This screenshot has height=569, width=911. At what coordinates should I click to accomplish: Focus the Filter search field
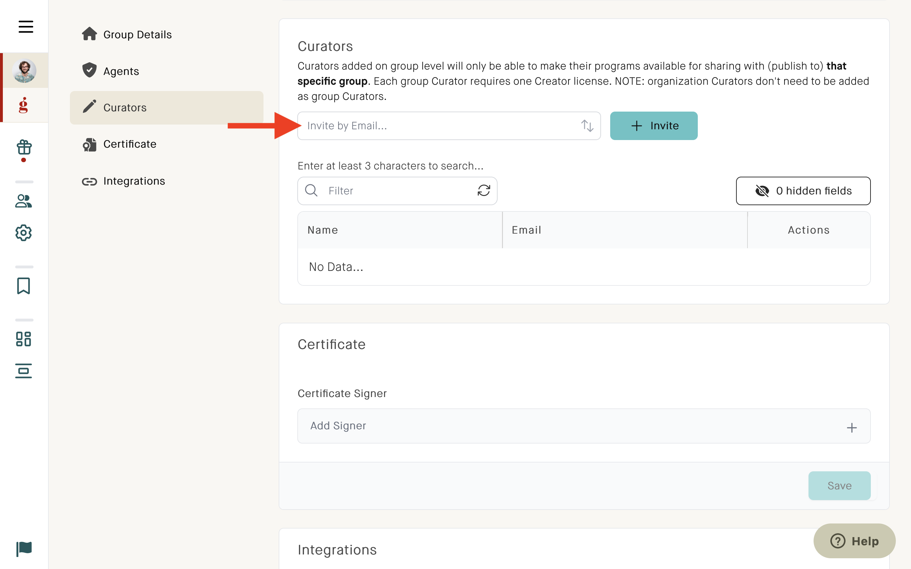397,191
